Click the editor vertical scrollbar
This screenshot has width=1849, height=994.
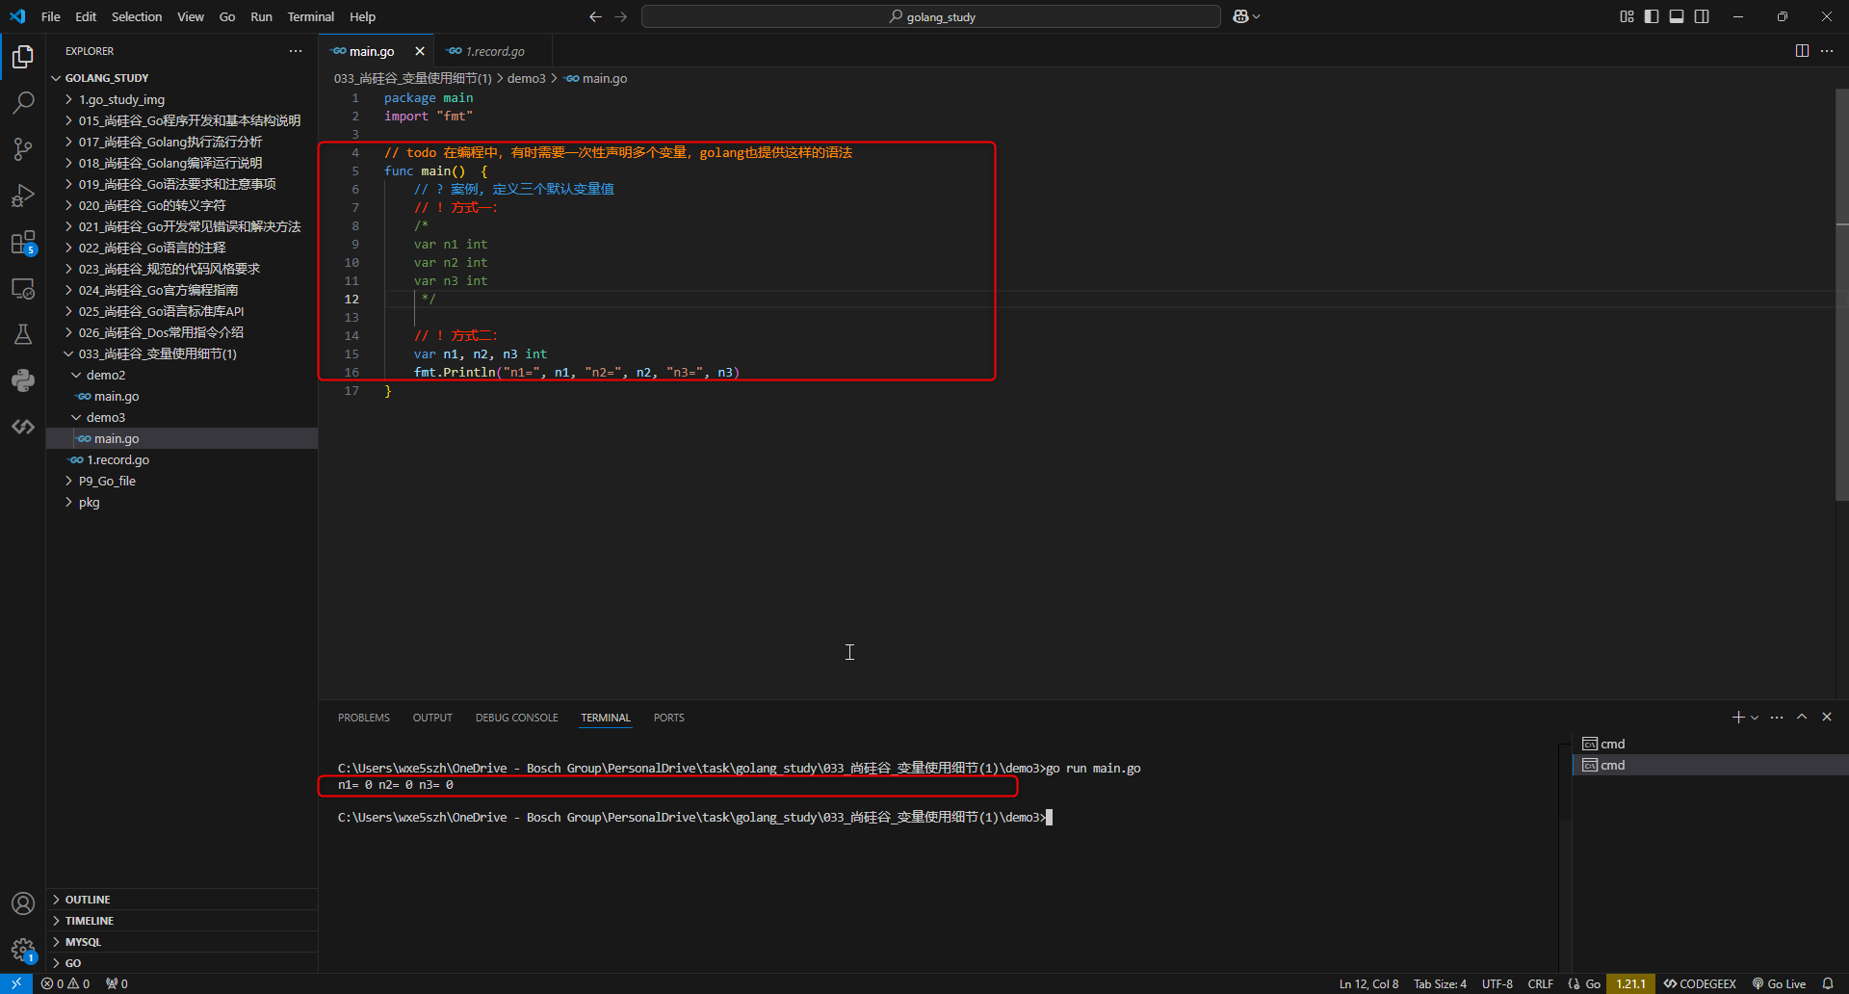[1841, 289]
